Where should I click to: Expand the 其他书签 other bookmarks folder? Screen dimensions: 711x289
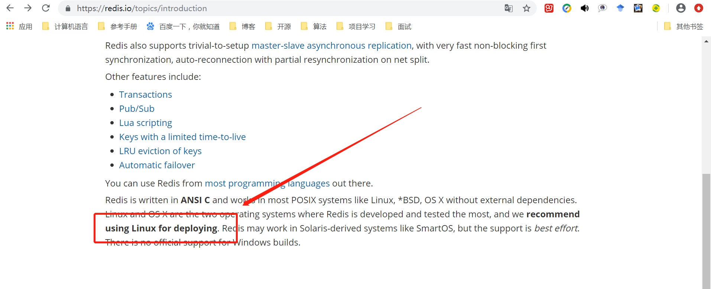coord(684,26)
